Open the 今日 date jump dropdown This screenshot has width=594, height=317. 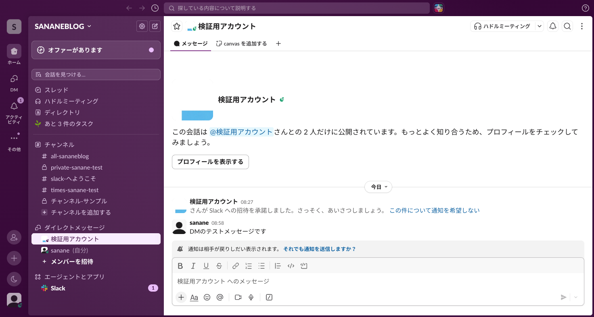[378, 187]
